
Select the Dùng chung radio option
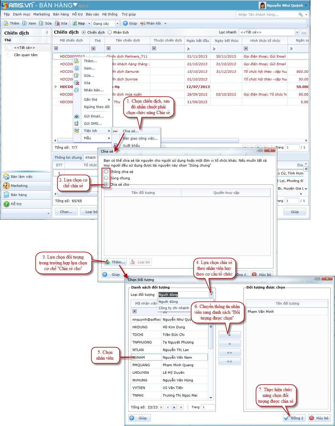pyautogui.click(x=106, y=178)
